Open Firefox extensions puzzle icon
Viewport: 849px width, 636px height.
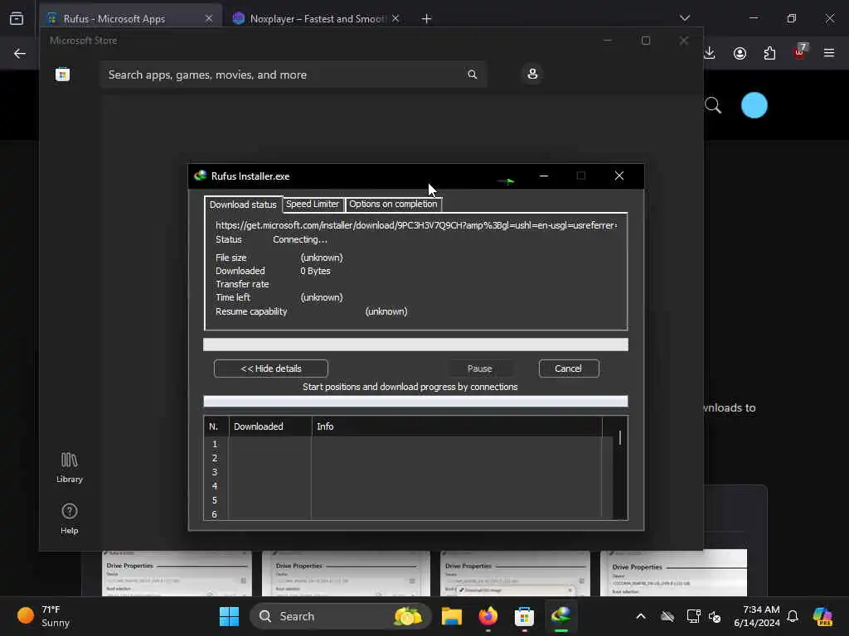point(769,53)
